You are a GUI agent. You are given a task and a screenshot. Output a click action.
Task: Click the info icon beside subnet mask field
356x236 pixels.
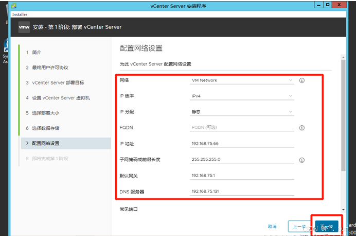point(302,160)
